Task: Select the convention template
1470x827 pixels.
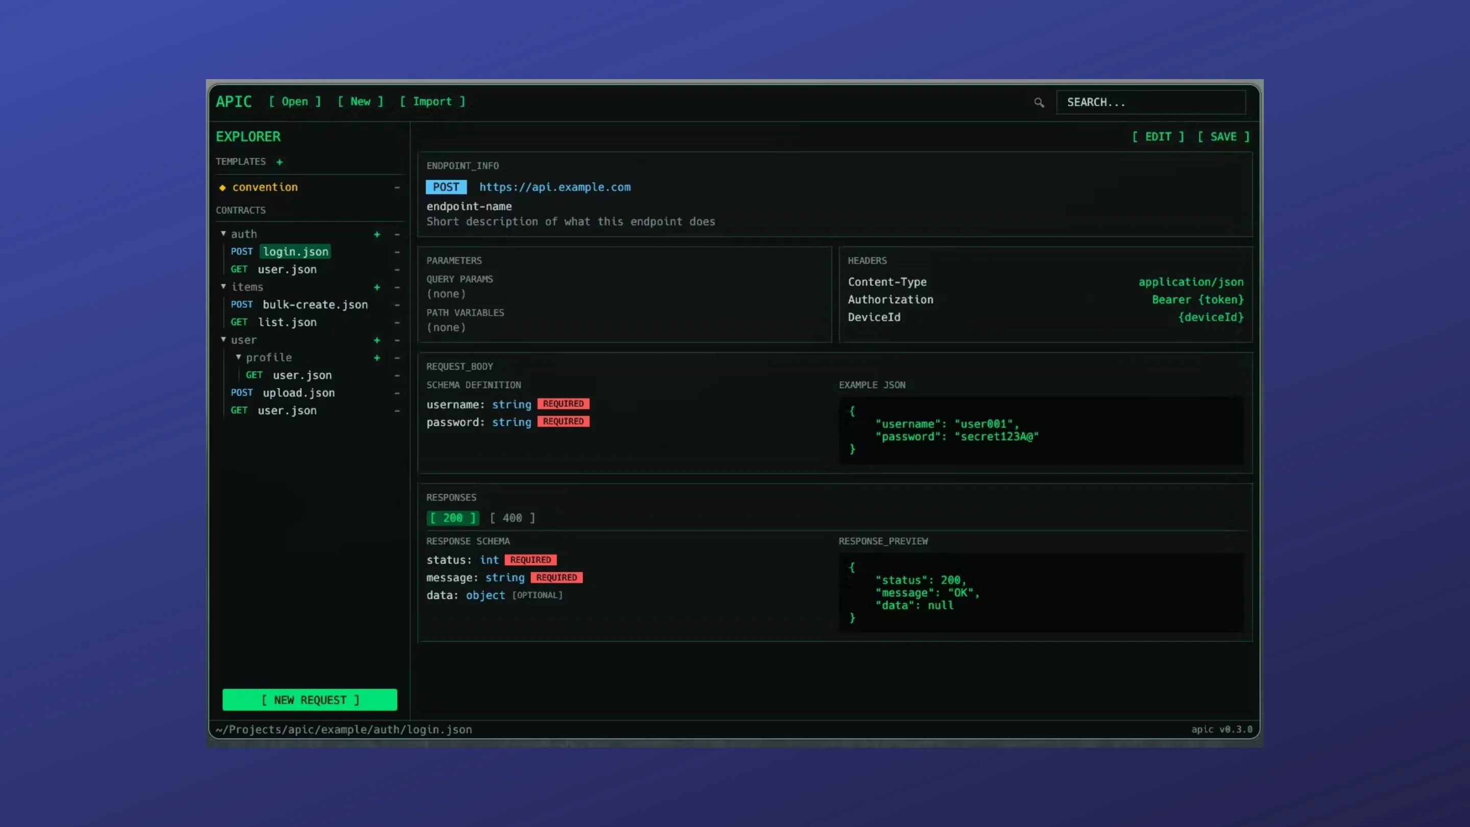Action: [265, 187]
